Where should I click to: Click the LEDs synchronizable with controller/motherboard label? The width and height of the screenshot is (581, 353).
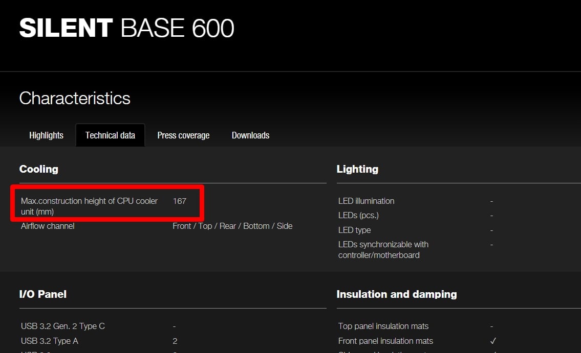coord(383,250)
